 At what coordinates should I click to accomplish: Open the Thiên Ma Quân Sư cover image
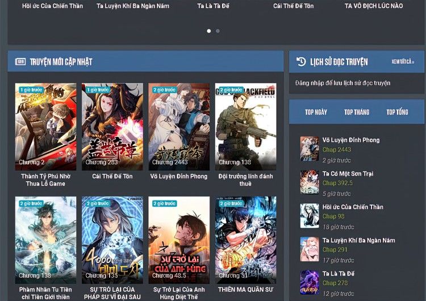coord(245,240)
